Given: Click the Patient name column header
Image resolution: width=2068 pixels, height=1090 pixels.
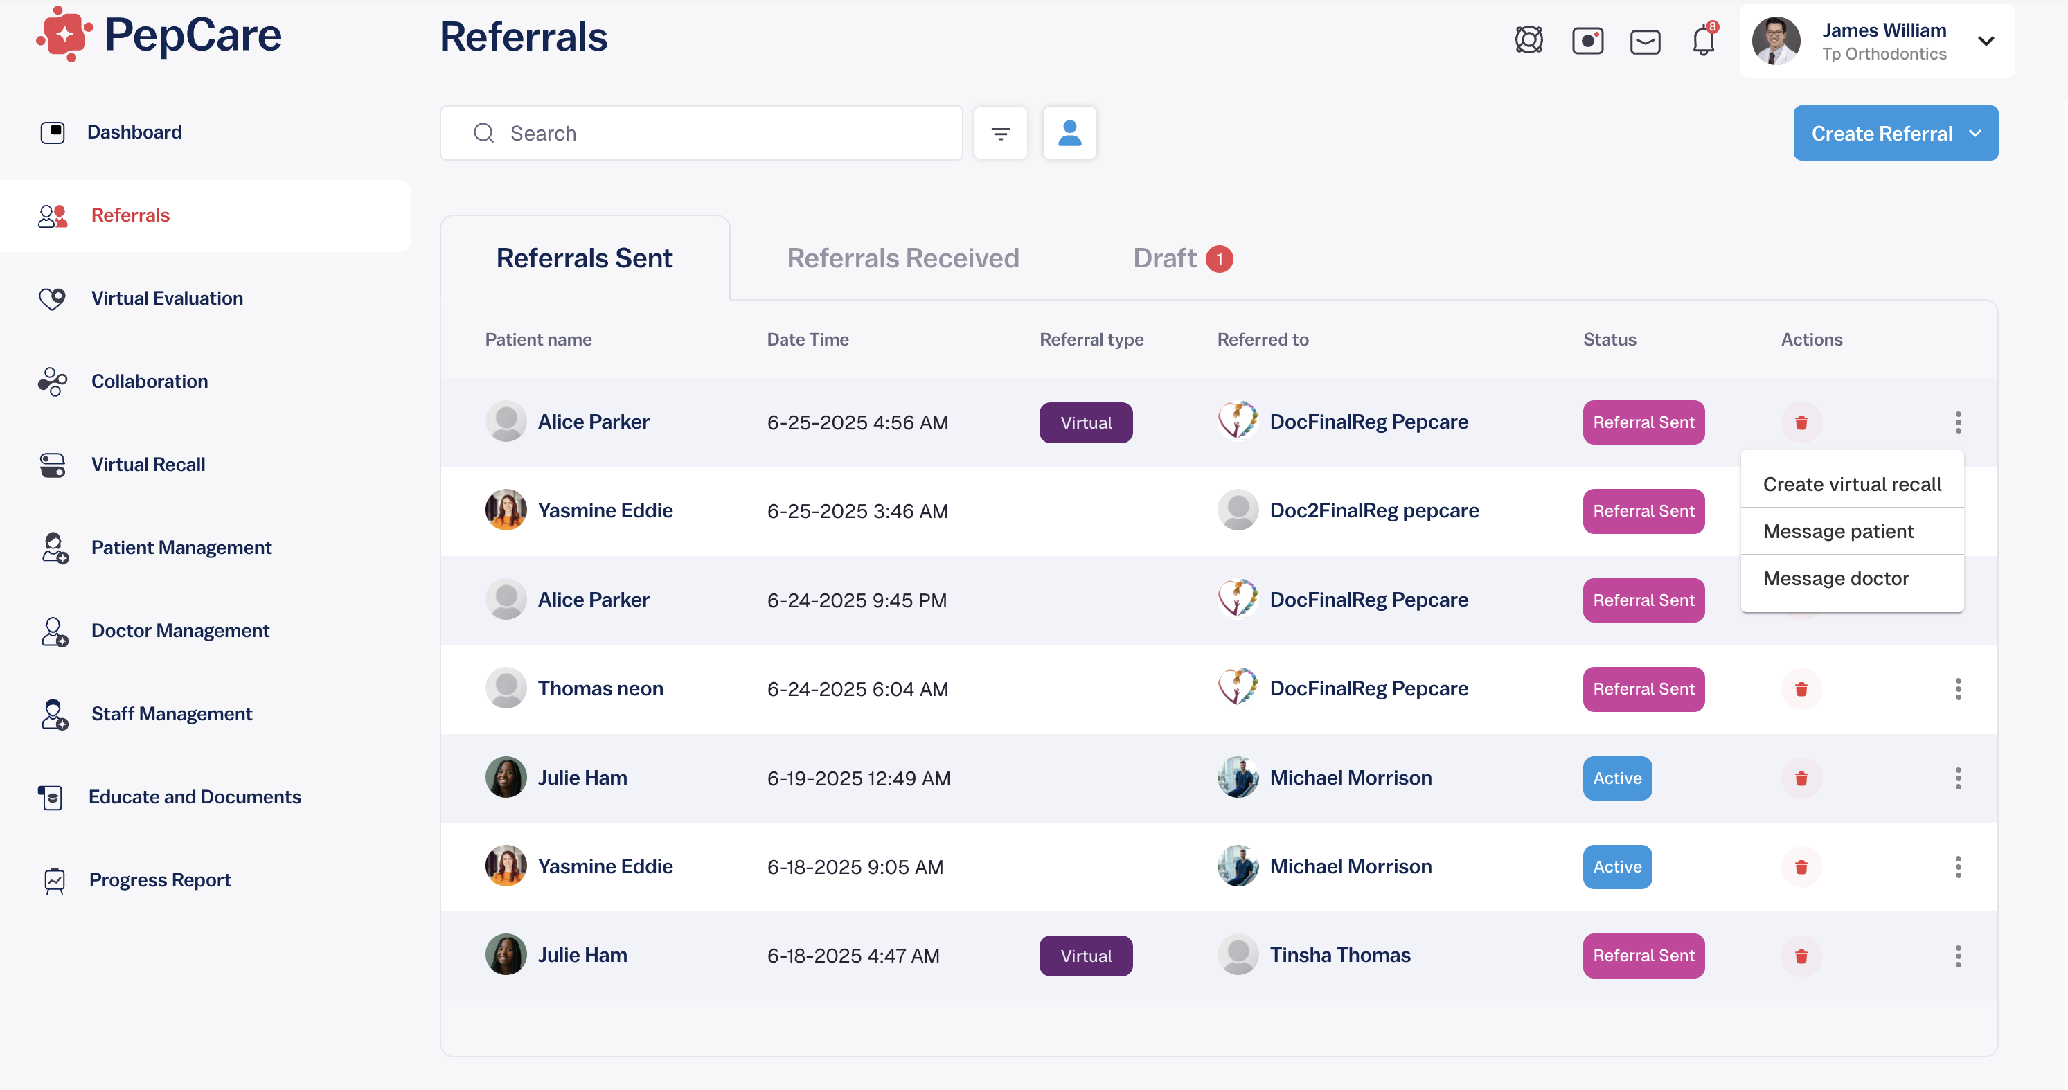Looking at the screenshot, I should pos(538,339).
